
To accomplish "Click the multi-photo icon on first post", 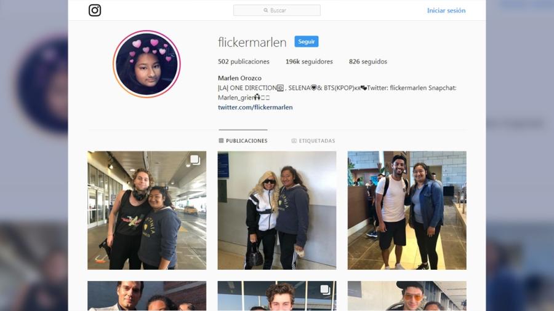I will pyautogui.click(x=195, y=160).
